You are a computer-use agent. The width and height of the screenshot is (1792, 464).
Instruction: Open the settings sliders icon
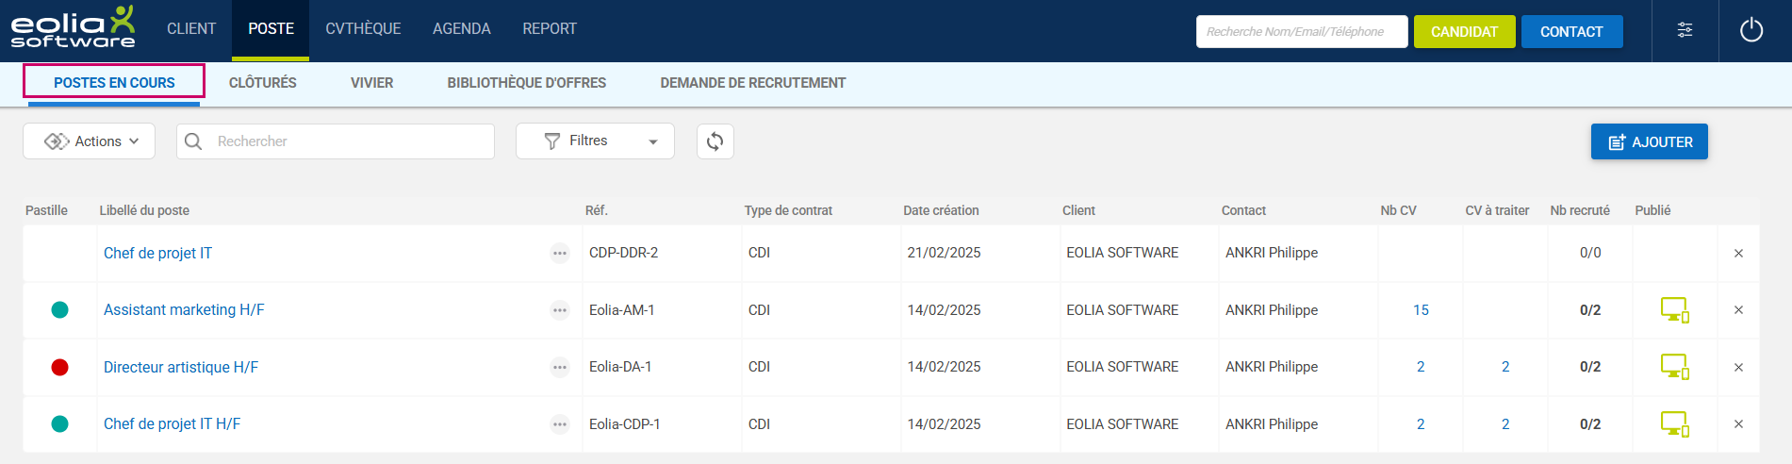[1685, 31]
